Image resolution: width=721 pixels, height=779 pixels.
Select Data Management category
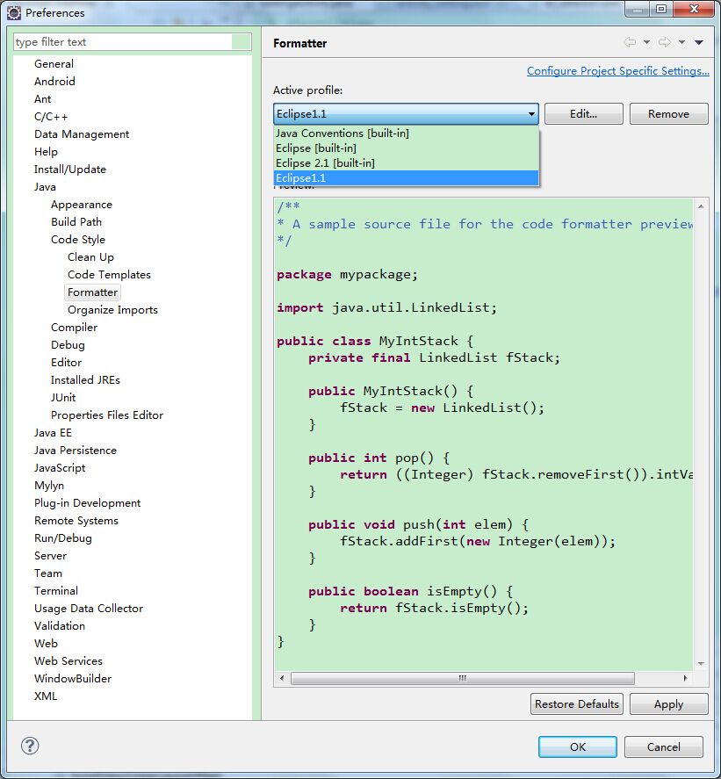(x=82, y=134)
